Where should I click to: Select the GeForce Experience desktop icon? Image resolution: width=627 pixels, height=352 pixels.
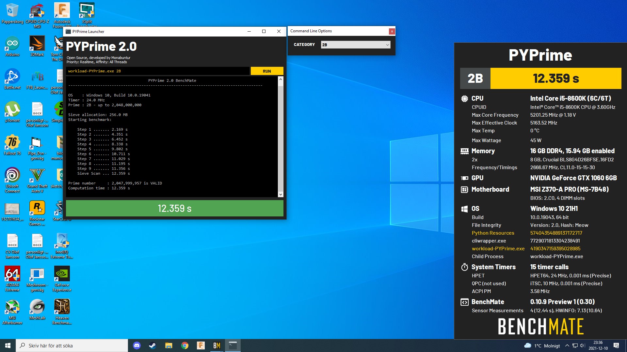pos(62,279)
